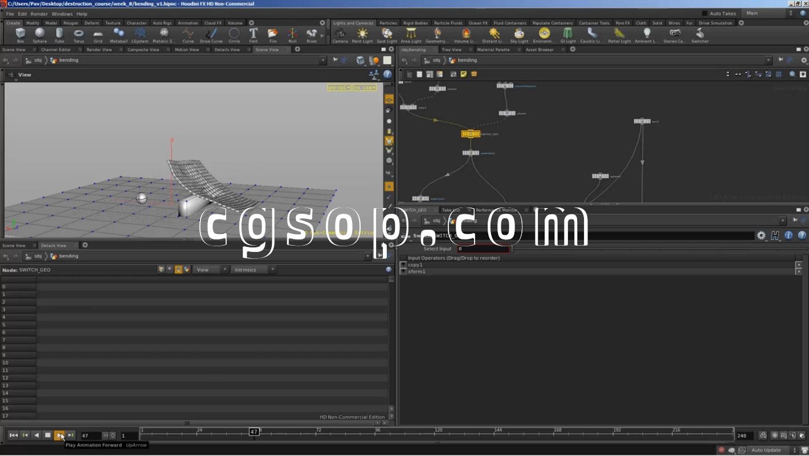Switch to the Modify shelf tab
Viewport: 809px width, 456px height.
[32, 23]
